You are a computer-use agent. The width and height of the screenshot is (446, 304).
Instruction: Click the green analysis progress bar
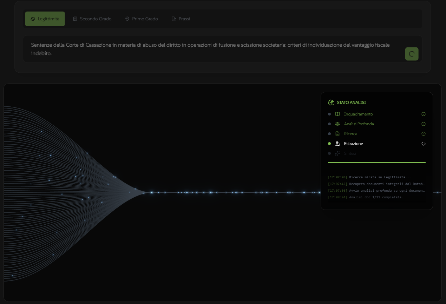(x=376, y=163)
